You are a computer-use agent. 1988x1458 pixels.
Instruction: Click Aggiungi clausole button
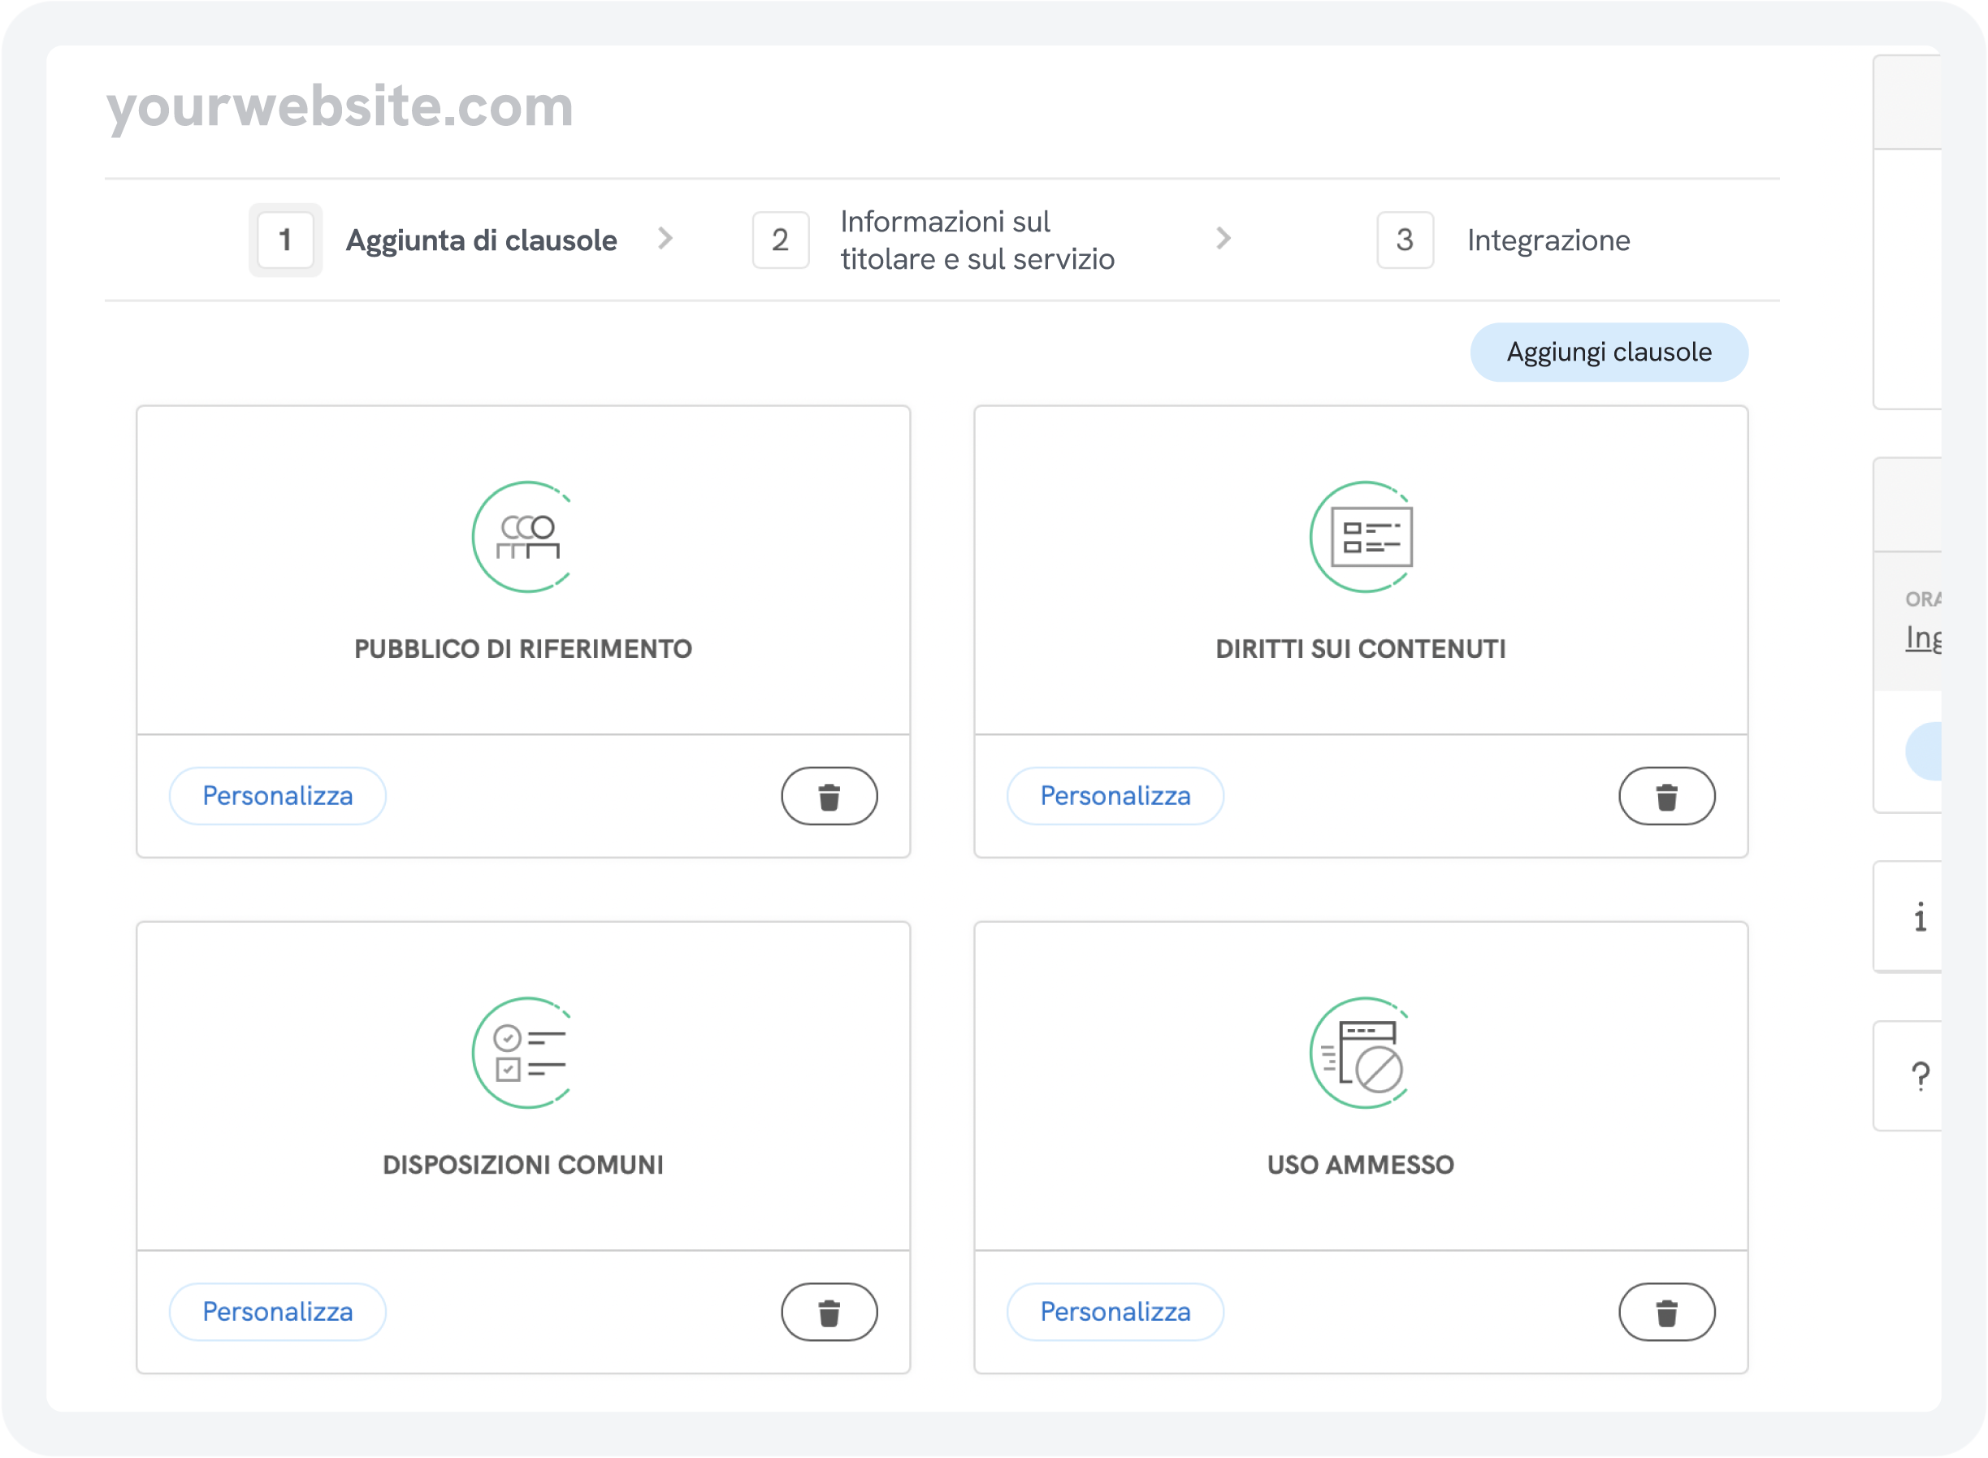click(x=1608, y=353)
